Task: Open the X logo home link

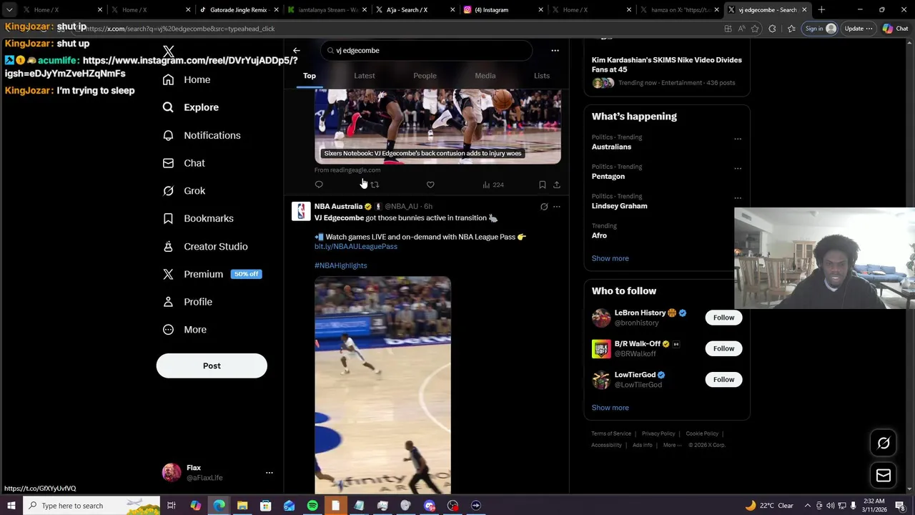Action: (x=168, y=51)
